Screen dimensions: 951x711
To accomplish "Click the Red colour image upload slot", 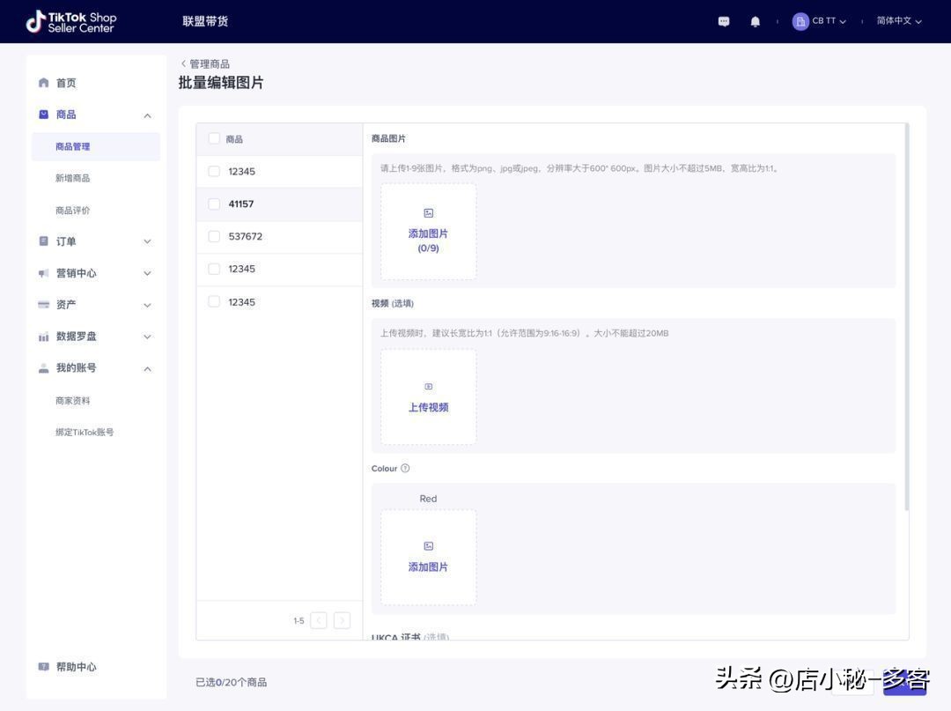I will [428, 556].
